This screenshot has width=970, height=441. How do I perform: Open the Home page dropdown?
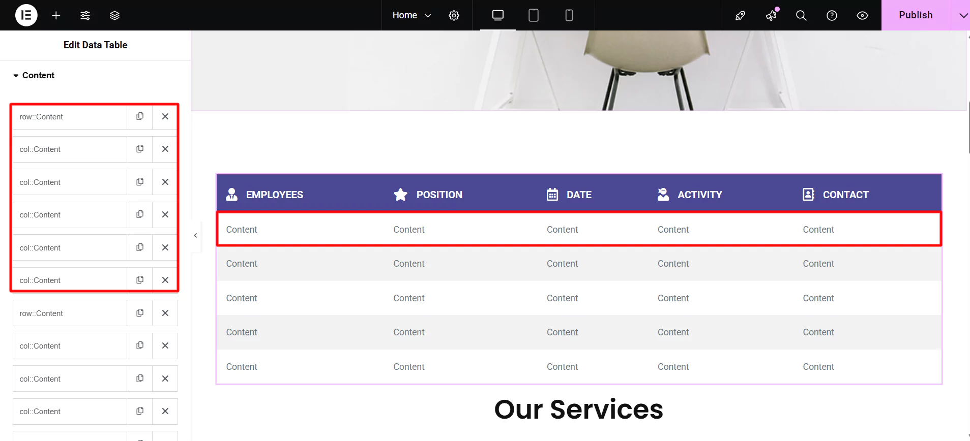[411, 15]
